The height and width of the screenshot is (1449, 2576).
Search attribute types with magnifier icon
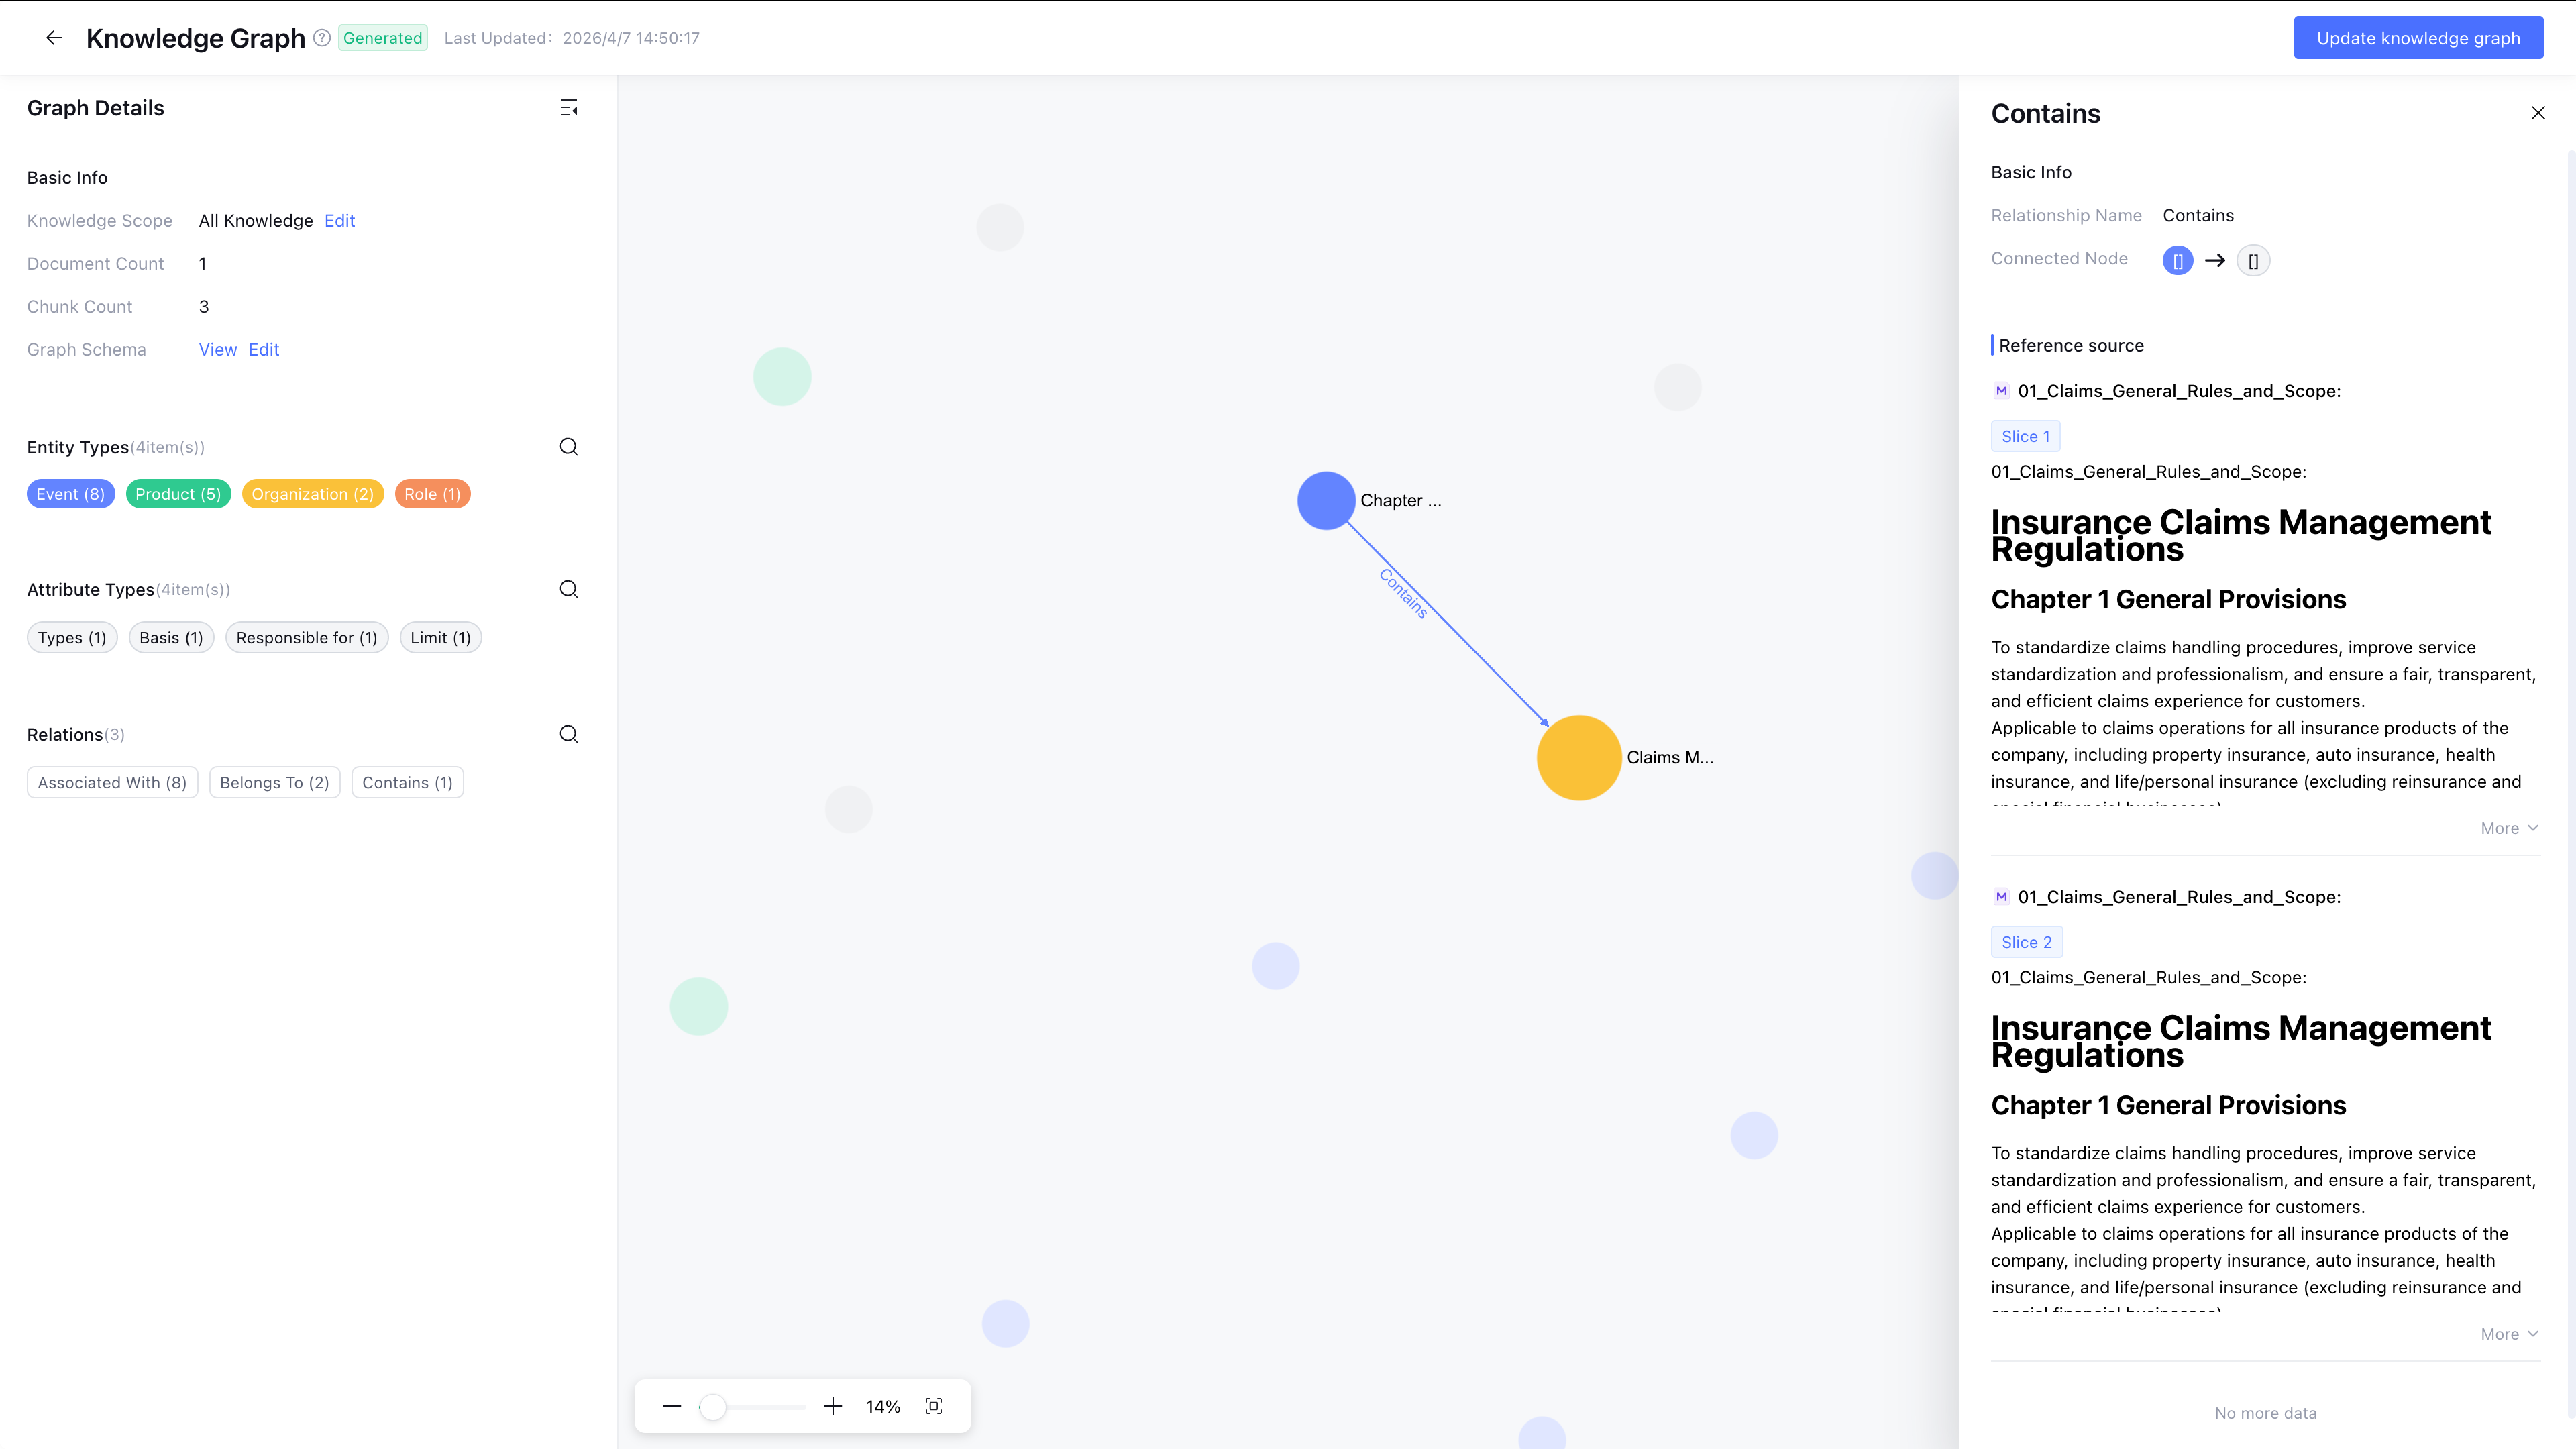coord(568,589)
